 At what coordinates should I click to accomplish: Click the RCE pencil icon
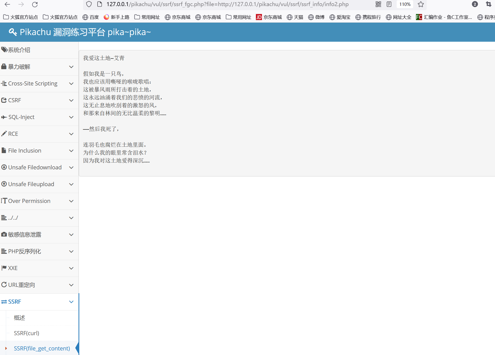(4, 134)
